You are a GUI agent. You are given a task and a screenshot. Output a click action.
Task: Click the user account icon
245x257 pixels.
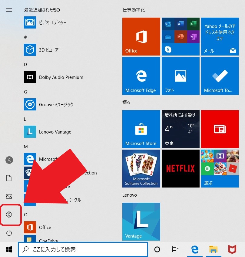coord(9,160)
